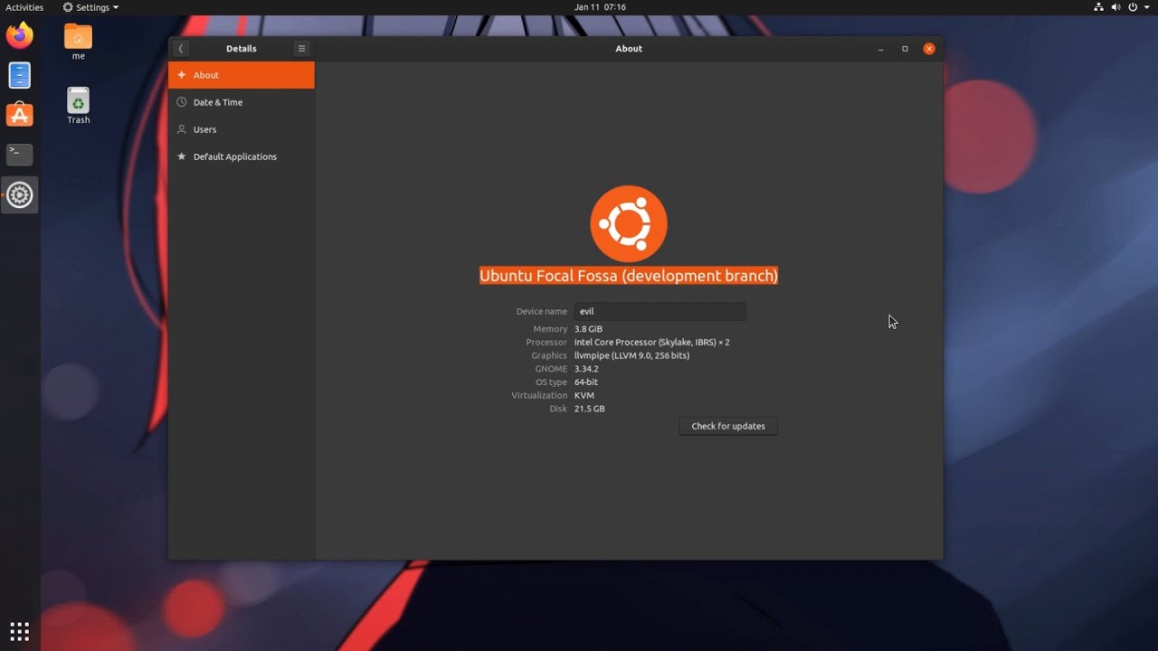Image resolution: width=1158 pixels, height=651 pixels.
Task: Click the Check for updates button
Action: (728, 426)
